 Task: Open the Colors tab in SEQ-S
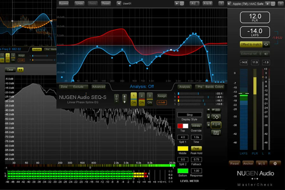(x=219, y=87)
